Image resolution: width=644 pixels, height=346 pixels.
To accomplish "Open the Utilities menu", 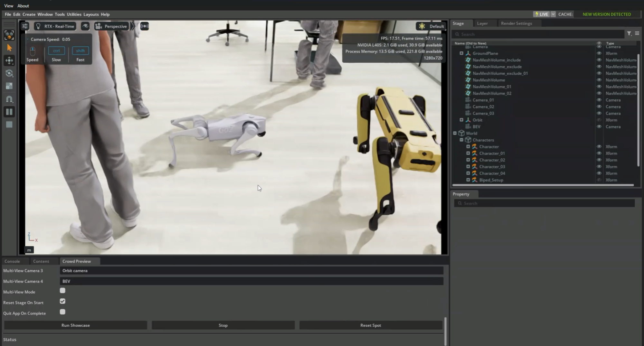I will click(x=74, y=14).
